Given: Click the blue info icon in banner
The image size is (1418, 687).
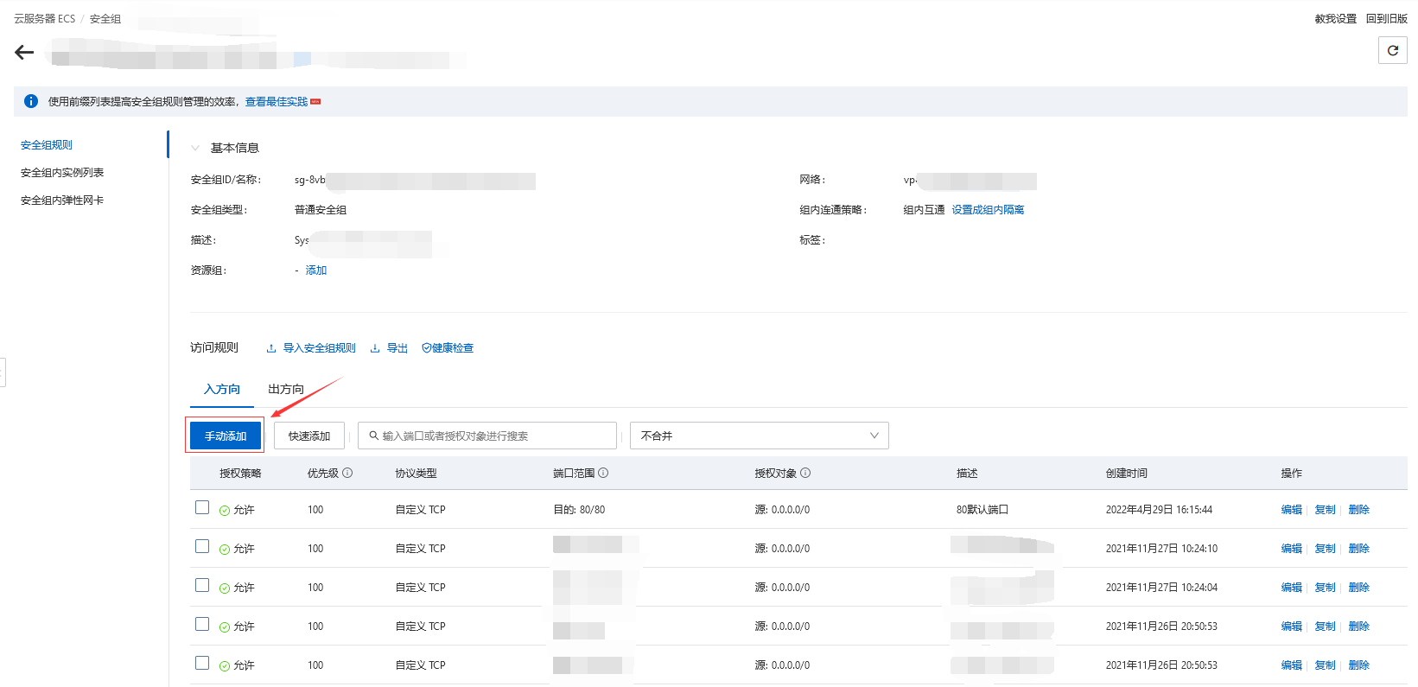Looking at the screenshot, I should 31,101.
